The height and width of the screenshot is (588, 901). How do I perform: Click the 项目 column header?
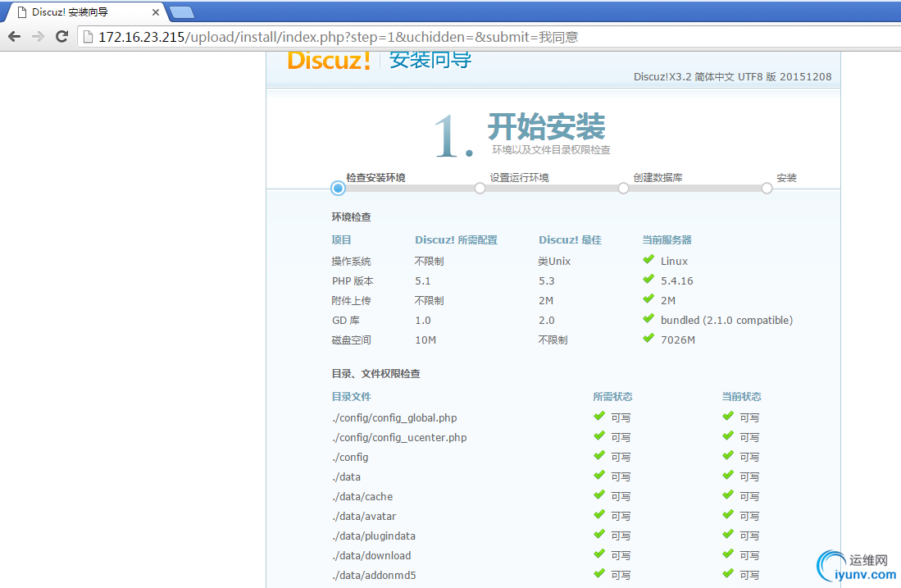341,239
